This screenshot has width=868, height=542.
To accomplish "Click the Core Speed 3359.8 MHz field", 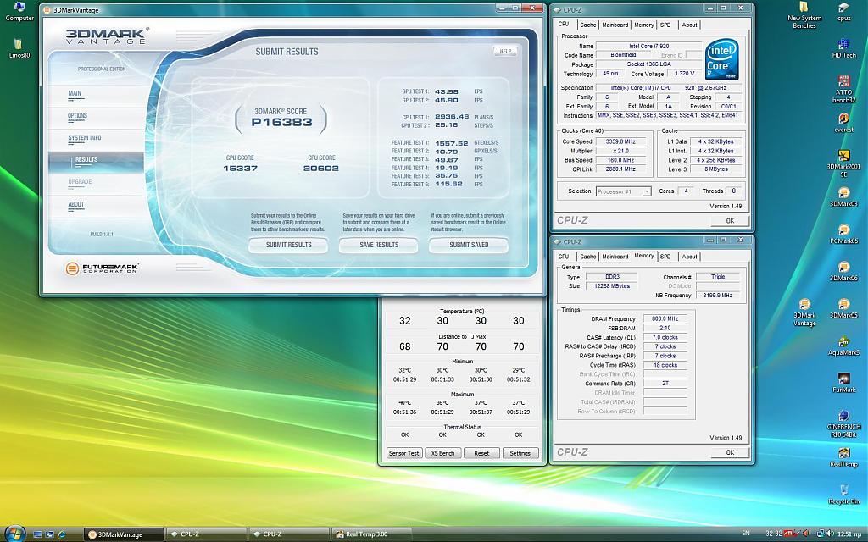I will click(620, 141).
